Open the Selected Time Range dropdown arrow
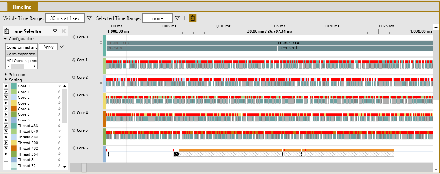 pos(177,18)
